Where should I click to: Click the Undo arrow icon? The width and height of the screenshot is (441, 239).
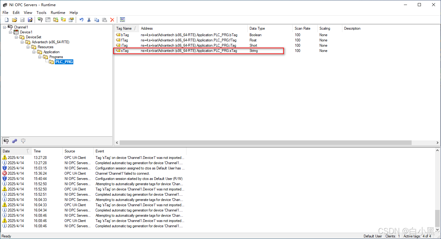[x=81, y=20]
